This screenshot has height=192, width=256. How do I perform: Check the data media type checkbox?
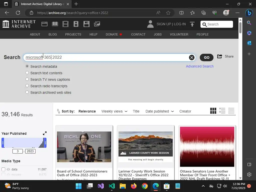(3, 169)
